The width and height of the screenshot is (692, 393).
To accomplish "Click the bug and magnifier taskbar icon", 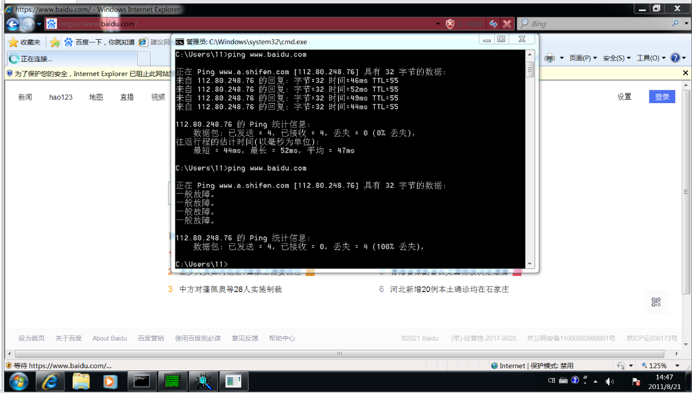I will 203,381.
